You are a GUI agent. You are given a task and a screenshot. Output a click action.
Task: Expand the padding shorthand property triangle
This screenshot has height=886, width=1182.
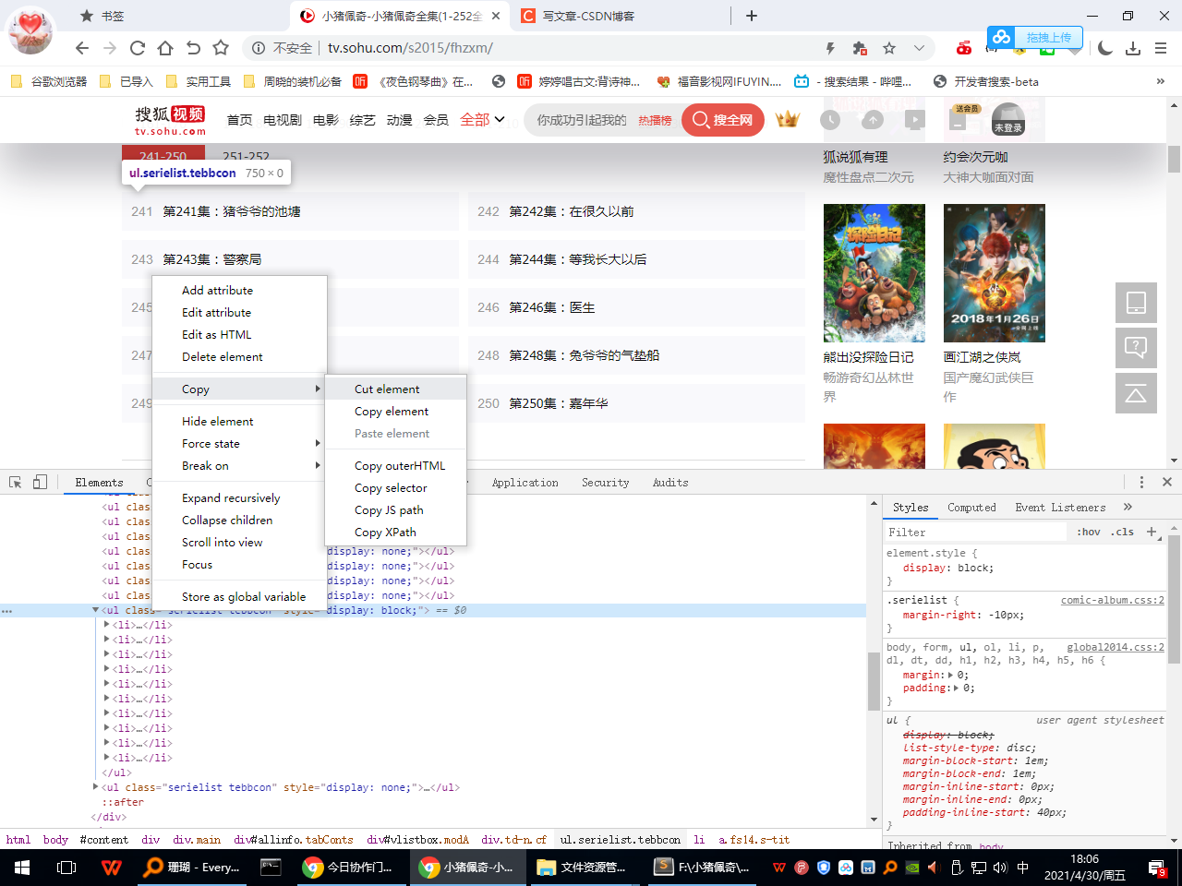tap(958, 688)
